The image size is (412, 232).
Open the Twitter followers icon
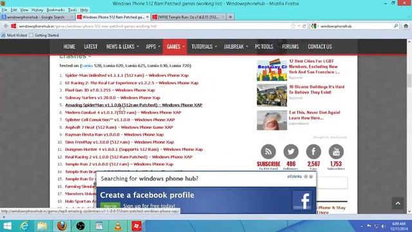click(x=291, y=152)
